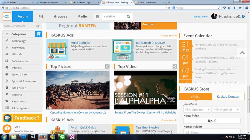This screenshot has height=140, width=250.
Task: Click the scroll-to-top chevron arrow
Action: click(x=242, y=53)
